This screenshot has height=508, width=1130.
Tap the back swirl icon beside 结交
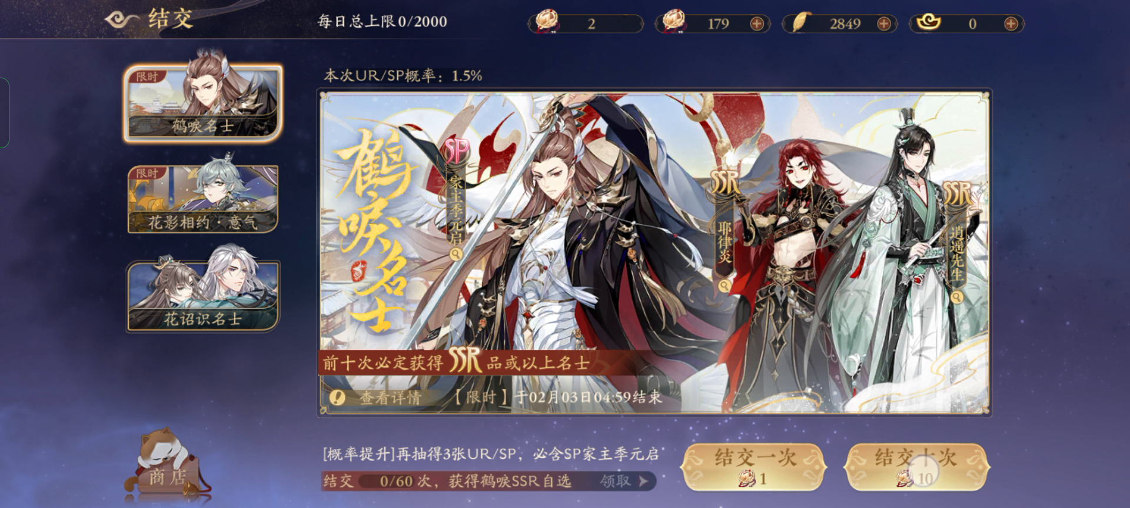pyautogui.click(x=122, y=19)
